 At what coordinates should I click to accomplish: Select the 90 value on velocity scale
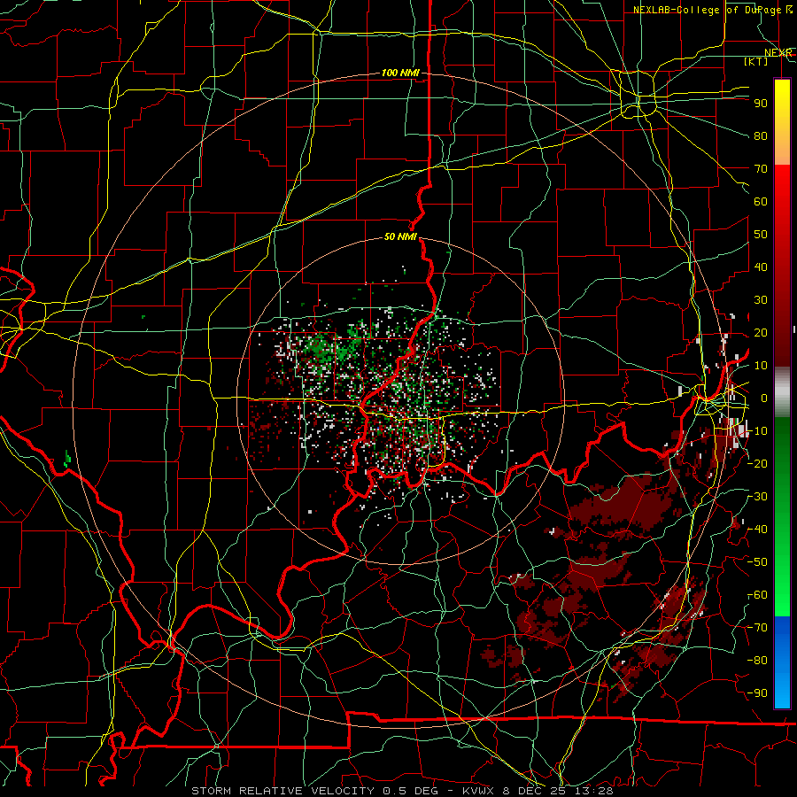(761, 104)
